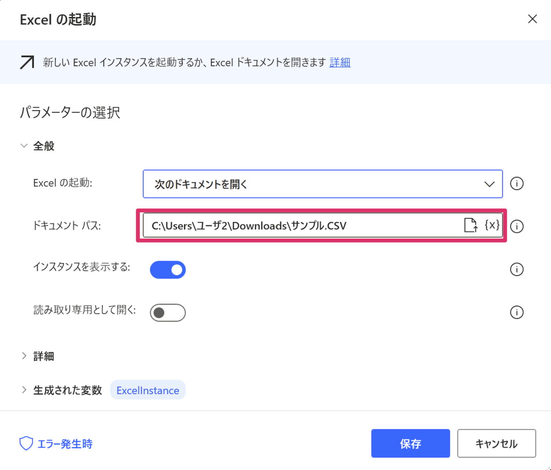
Task: Click the file picker icon in document path
Action: [x=471, y=225]
